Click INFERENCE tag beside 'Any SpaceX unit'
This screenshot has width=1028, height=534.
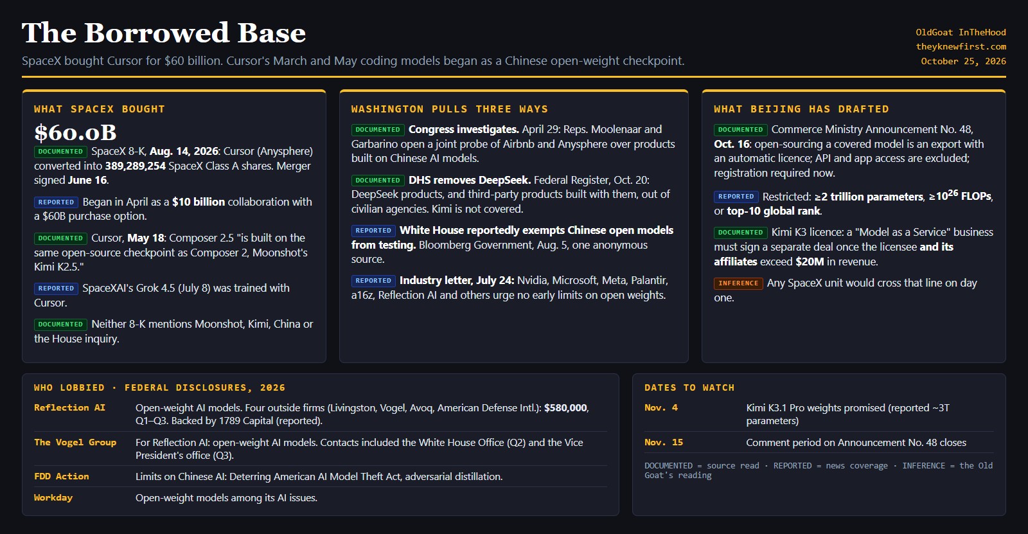[738, 283]
